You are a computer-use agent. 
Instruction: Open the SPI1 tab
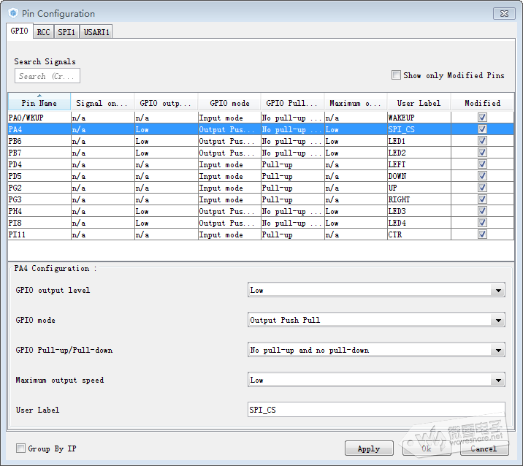coord(66,32)
